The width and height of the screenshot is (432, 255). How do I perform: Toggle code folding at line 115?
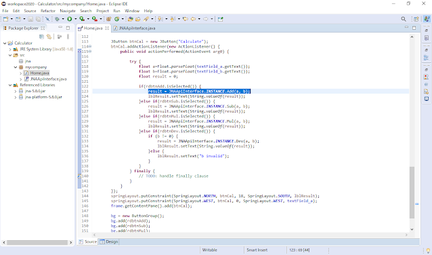pos(90,52)
